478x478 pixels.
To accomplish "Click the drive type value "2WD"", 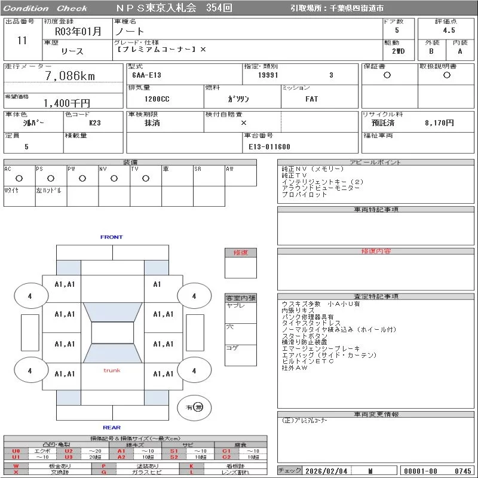I will [398, 51].
